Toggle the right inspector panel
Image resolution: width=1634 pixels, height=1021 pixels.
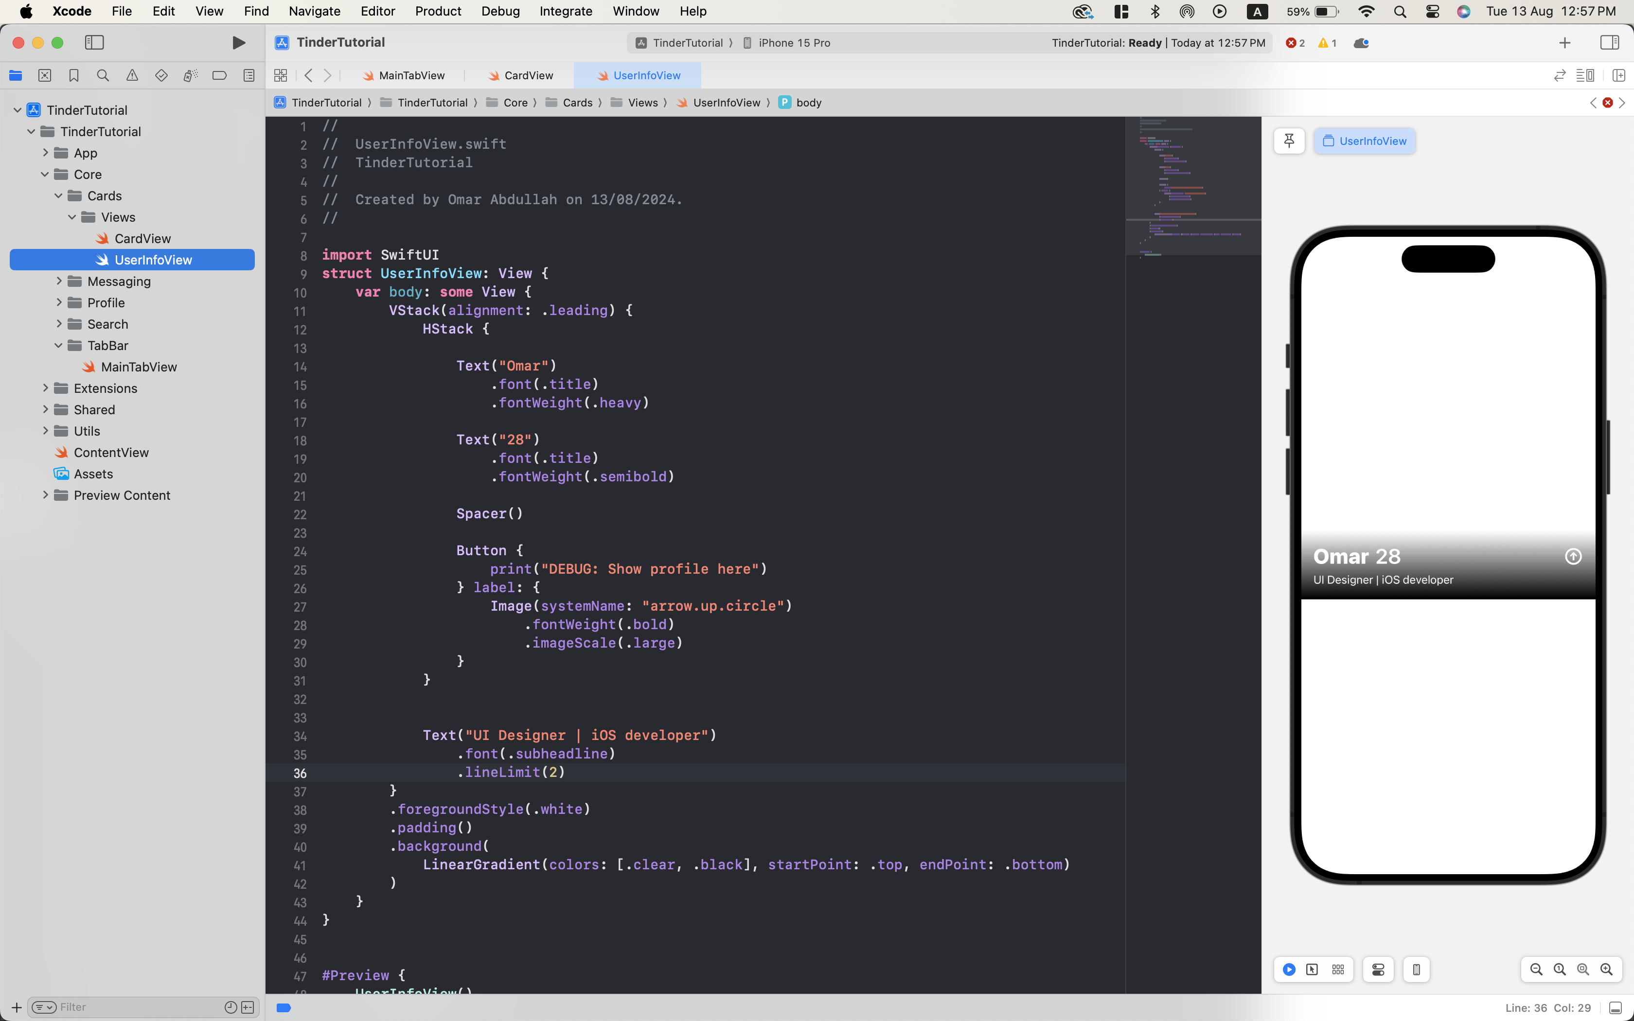pos(1610,43)
